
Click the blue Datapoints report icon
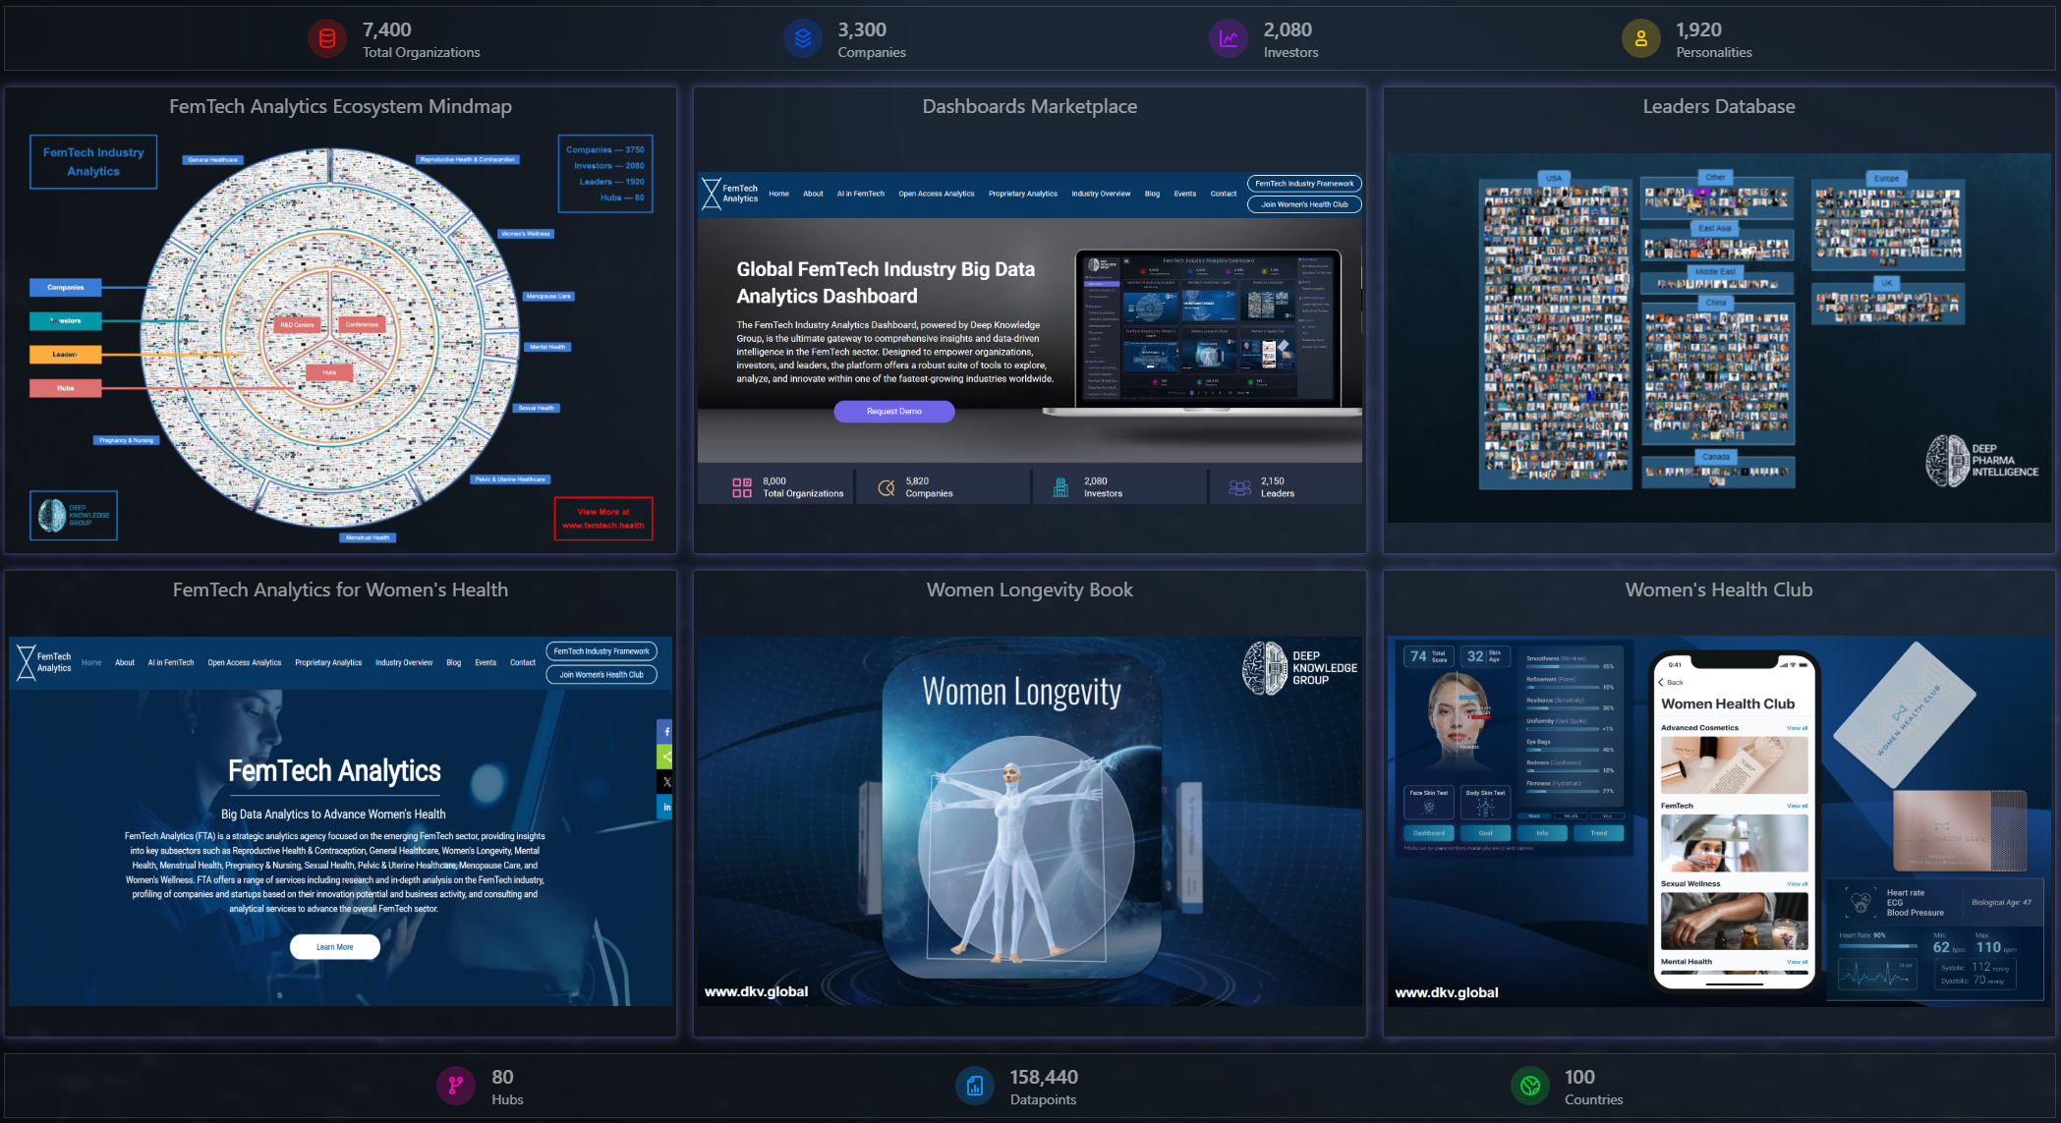click(x=974, y=1086)
